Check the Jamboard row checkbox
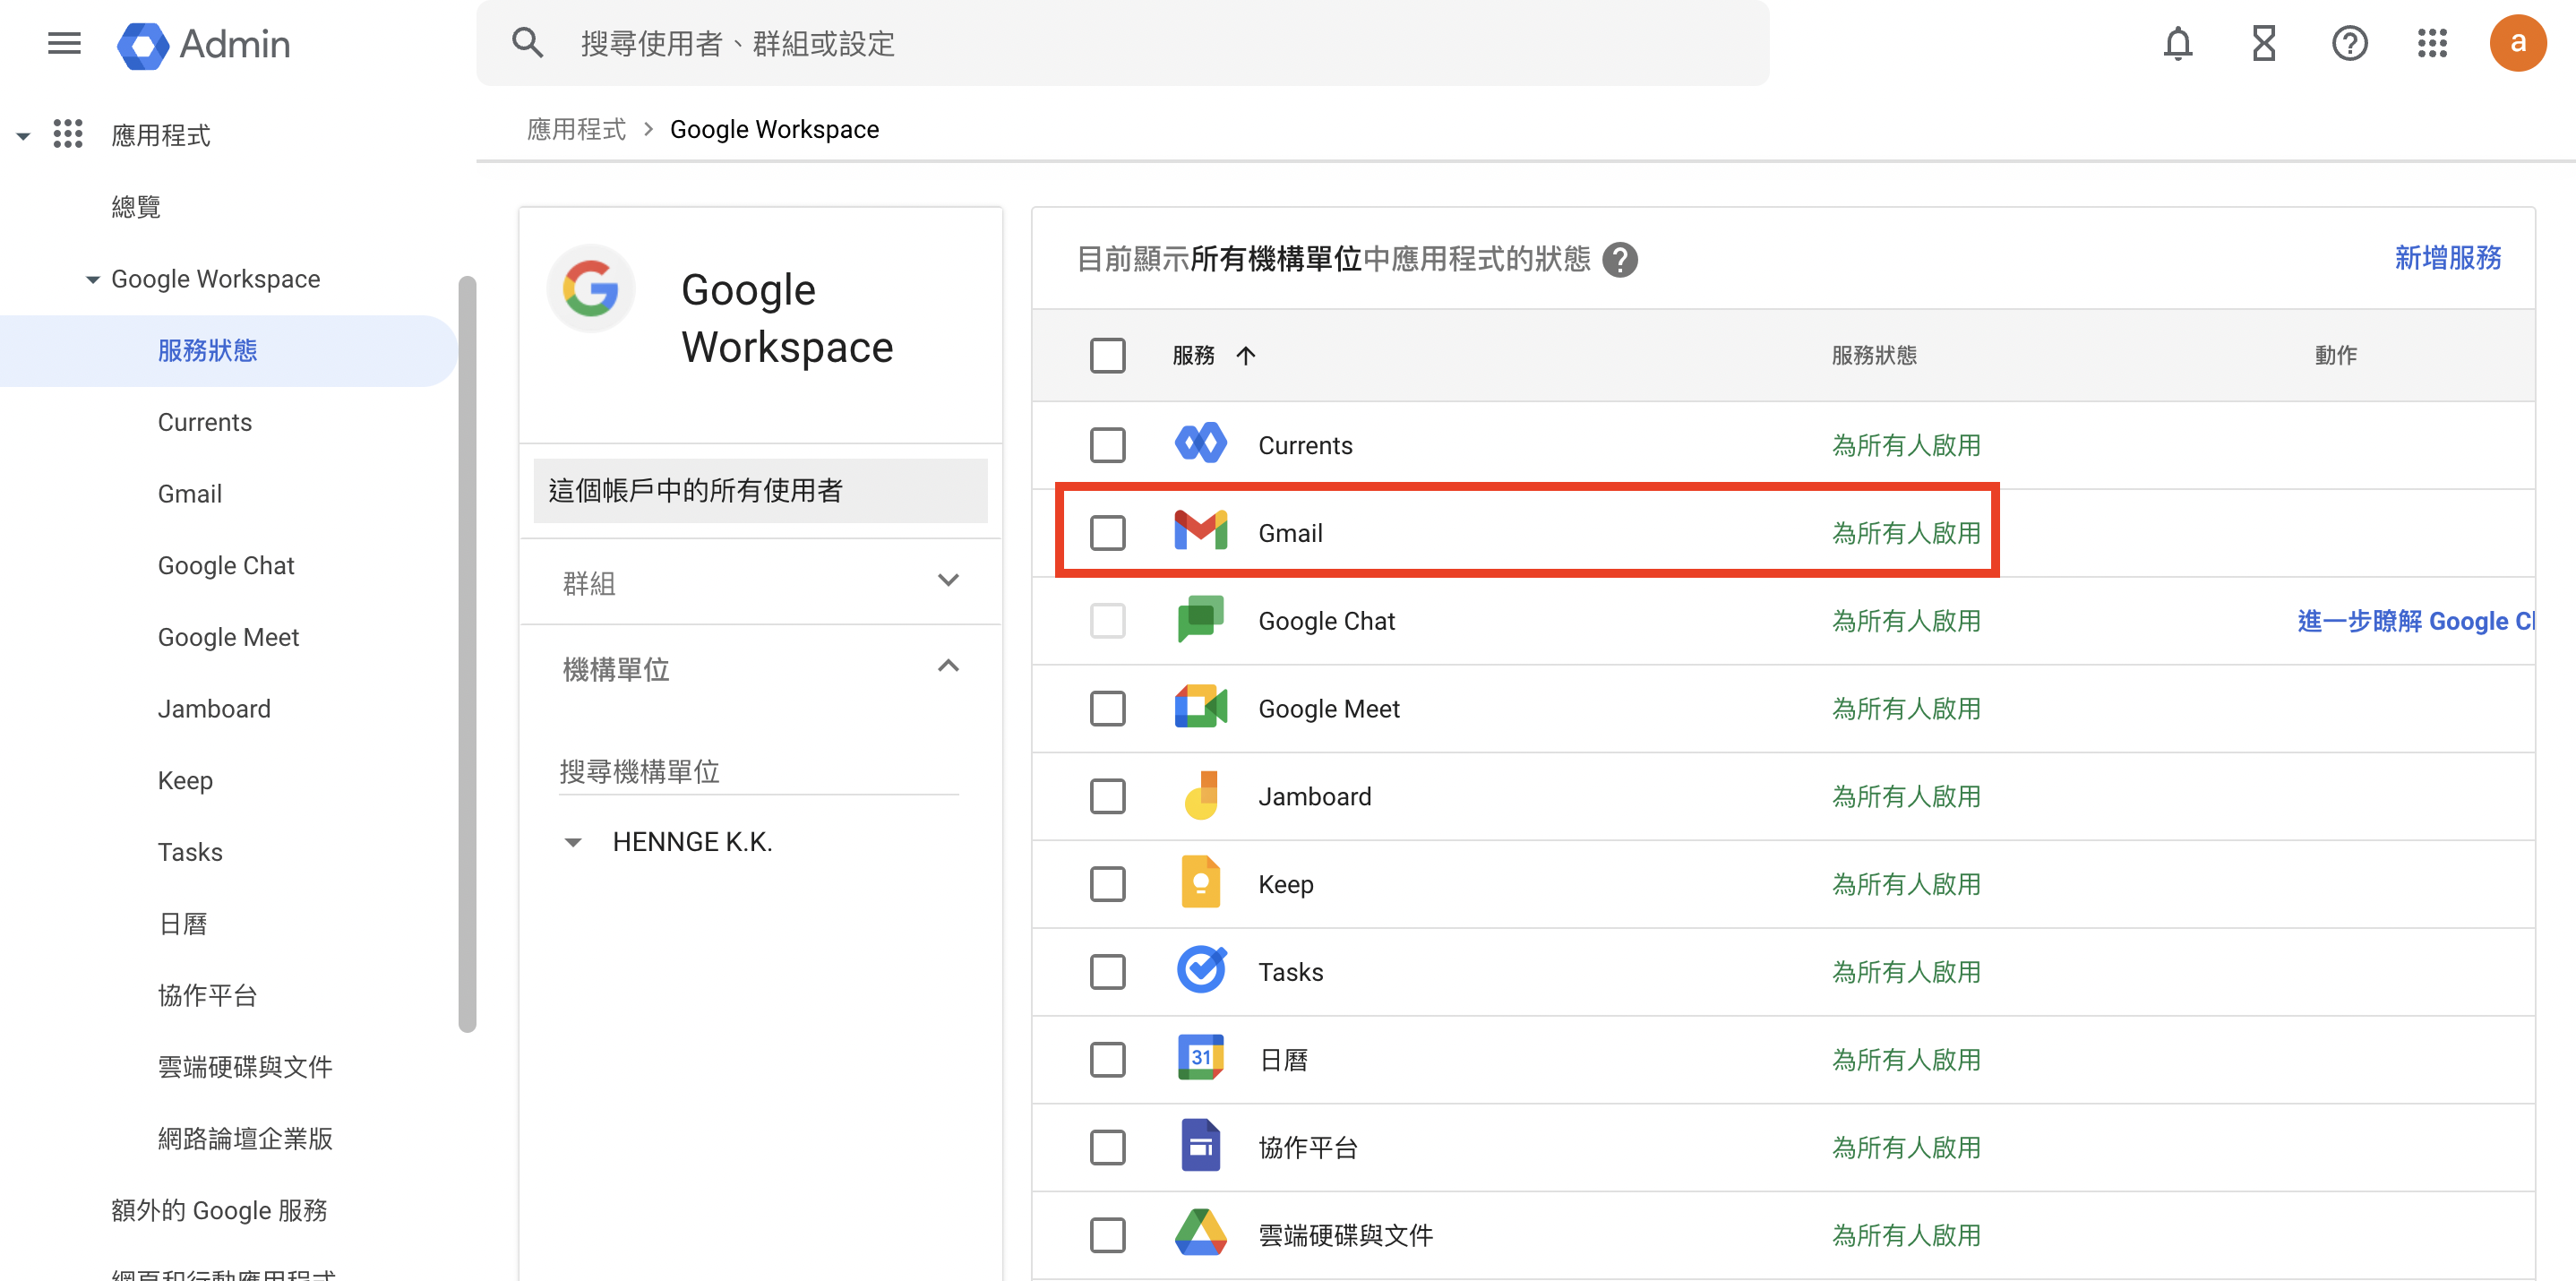 [x=1107, y=797]
